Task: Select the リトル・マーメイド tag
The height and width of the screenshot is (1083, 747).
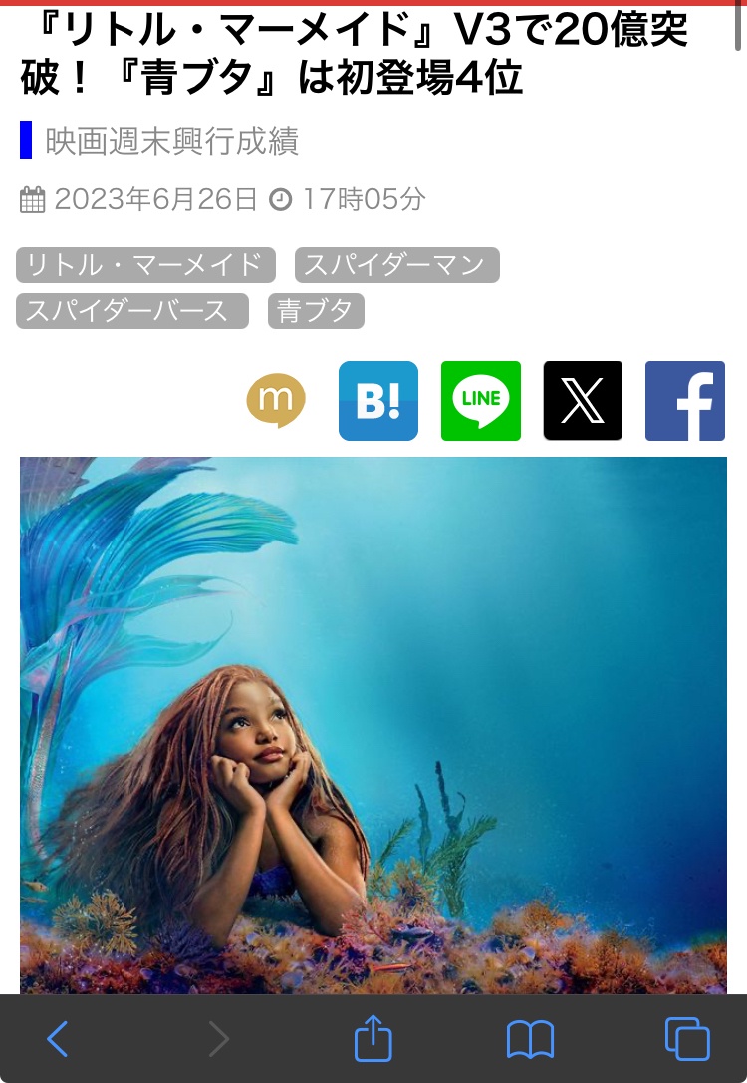Action: coord(145,265)
